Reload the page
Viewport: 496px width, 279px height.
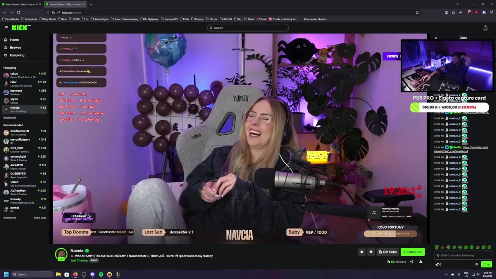point(19,12)
